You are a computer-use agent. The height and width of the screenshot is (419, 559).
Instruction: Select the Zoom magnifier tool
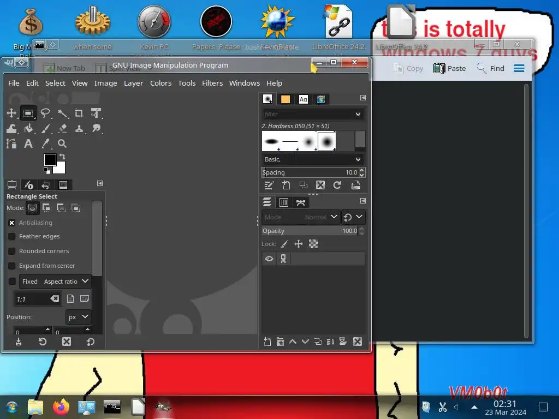(62, 143)
